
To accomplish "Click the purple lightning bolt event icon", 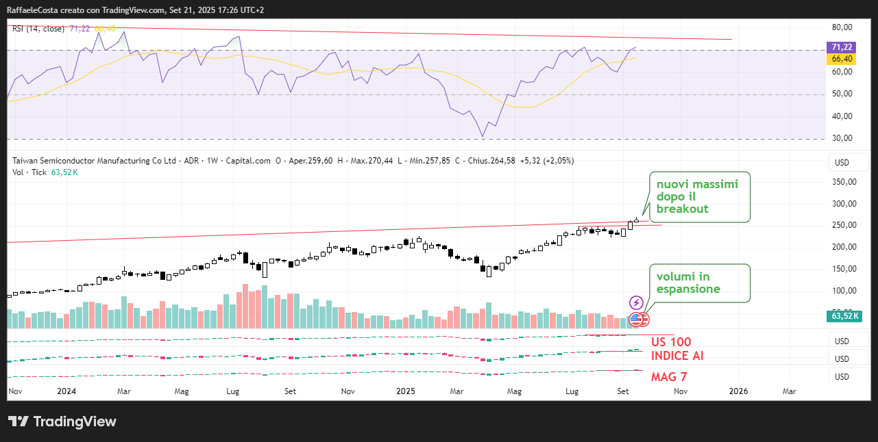I will pos(636,302).
